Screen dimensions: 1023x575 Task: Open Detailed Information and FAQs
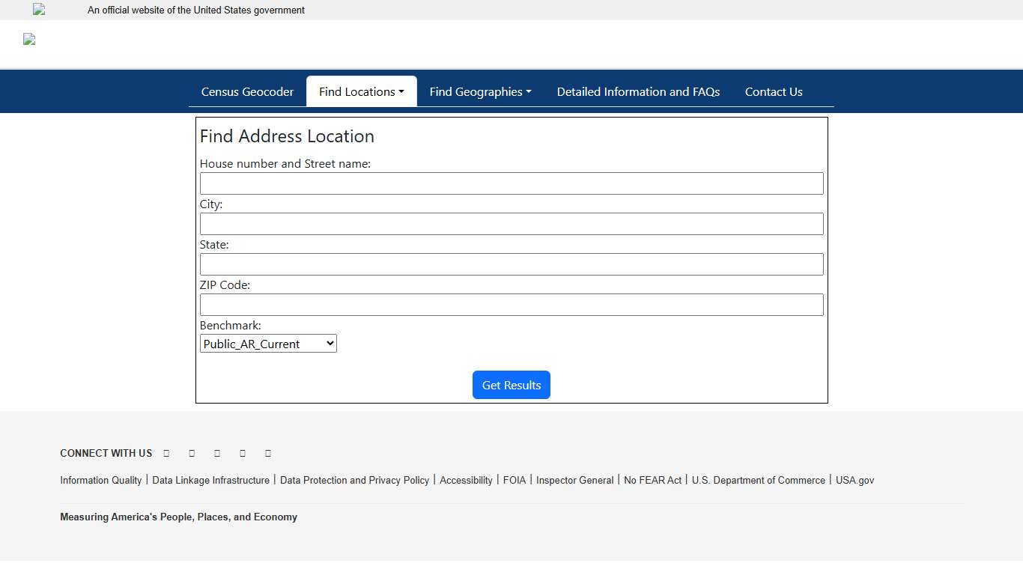638,91
